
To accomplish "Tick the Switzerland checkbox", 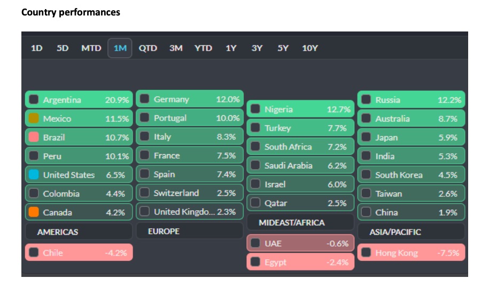I will pos(144,193).
